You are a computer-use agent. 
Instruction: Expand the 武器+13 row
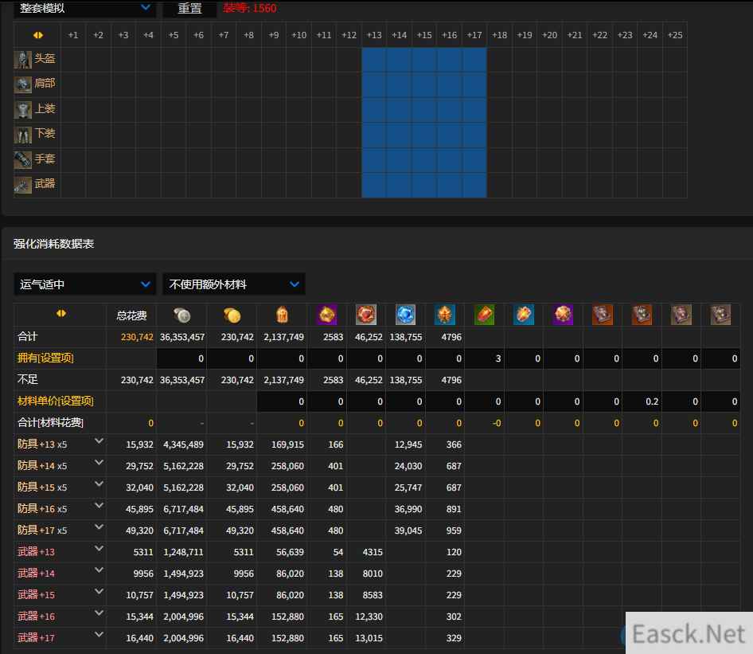click(x=99, y=548)
